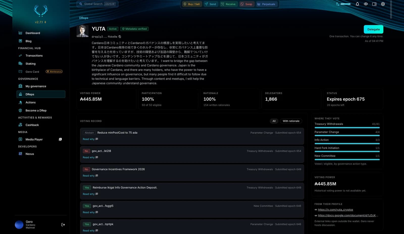The image size is (404, 234).
Task: Read why for gov_act...fsggt5 vote
Action: pos(90,213)
